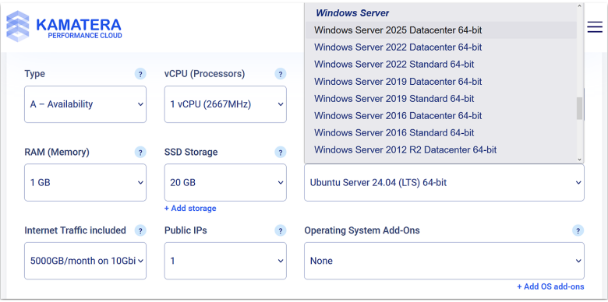This screenshot has width=608, height=302.
Task: Click the + Add storage link
Action: (x=190, y=209)
